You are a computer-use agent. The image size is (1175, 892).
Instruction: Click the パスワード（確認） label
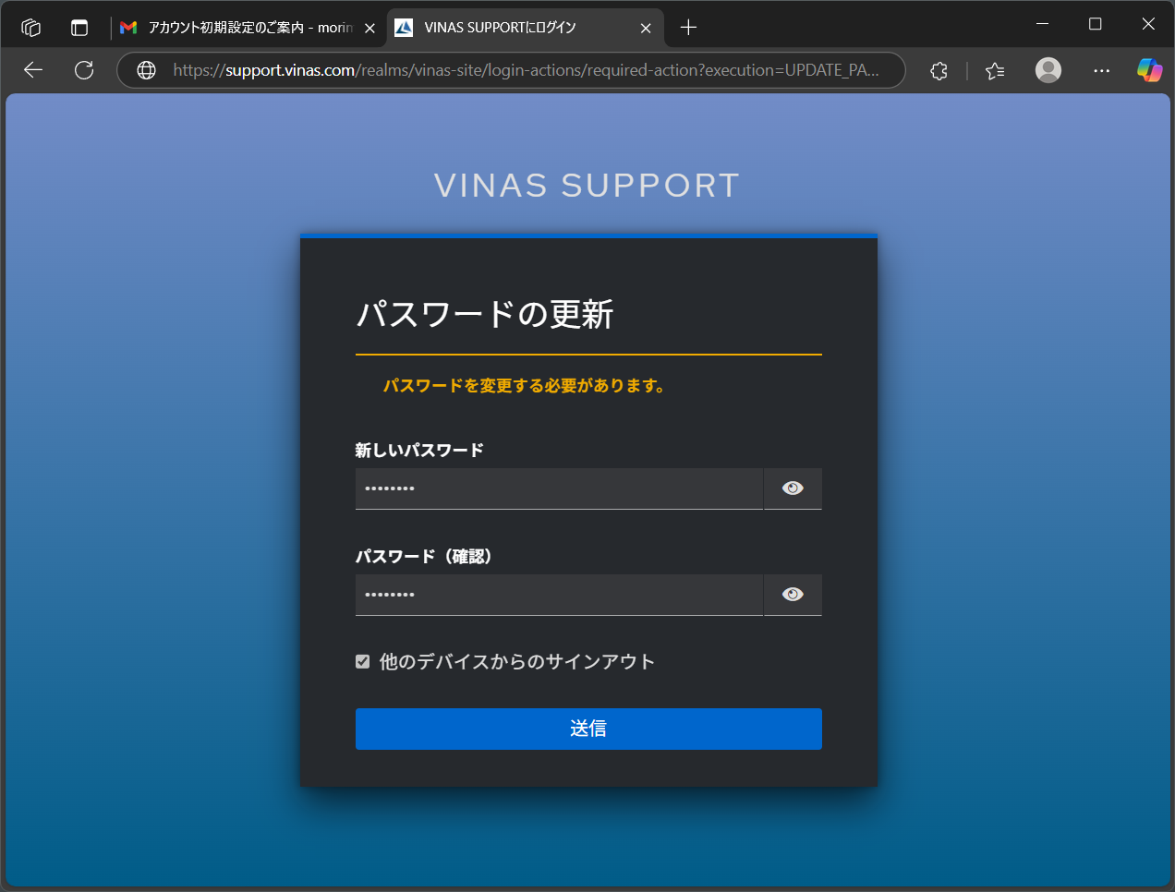click(x=424, y=557)
